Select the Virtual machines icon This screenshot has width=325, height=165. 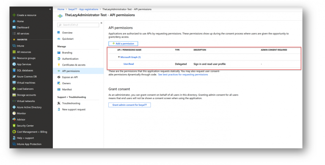coord(14,82)
